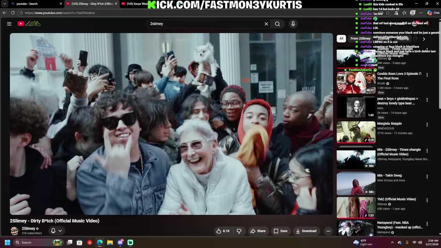Pause the video by clicking the player
Screen dimensions: 441x248
pyautogui.click(x=171, y=124)
